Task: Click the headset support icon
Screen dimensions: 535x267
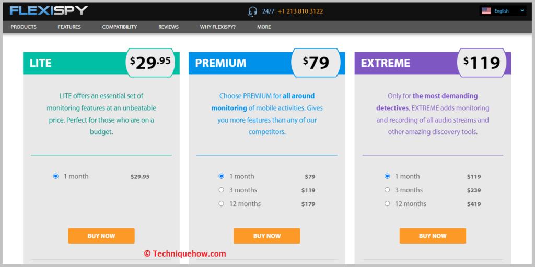Action: 252,11
